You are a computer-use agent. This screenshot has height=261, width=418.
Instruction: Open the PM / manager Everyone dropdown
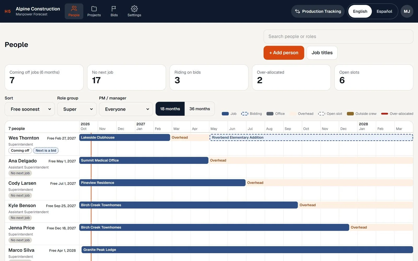(126, 109)
